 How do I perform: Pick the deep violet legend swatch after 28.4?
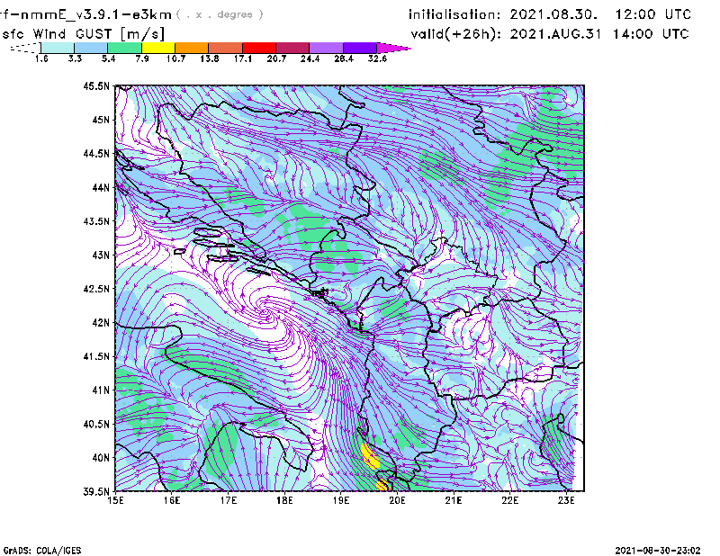360,48
